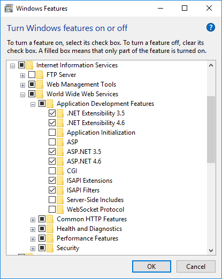Screen dimensions: 222x279
Task: Select the Server-Side Includes tree item
Action: [x=95, y=200]
